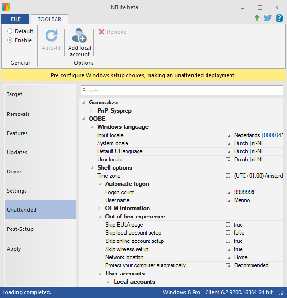Click edit icon beside Skip EULA page
This screenshot has width=287, height=298.
[x=228, y=225]
